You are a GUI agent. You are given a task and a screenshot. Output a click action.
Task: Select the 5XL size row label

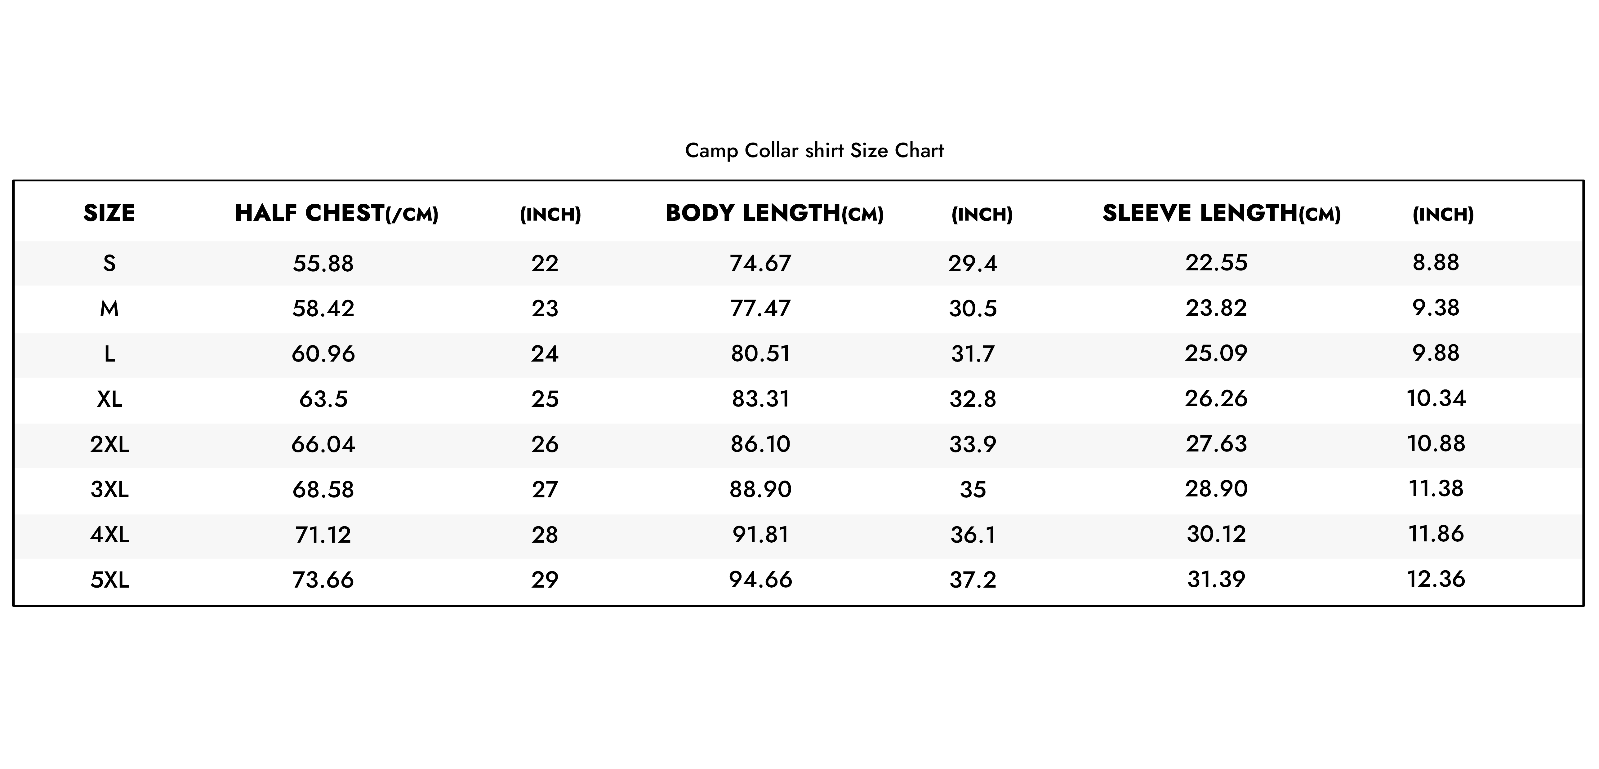[x=109, y=580]
